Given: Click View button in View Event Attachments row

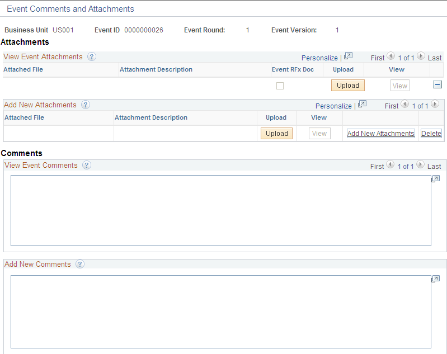Looking at the screenshot, I should coord(399,86).
